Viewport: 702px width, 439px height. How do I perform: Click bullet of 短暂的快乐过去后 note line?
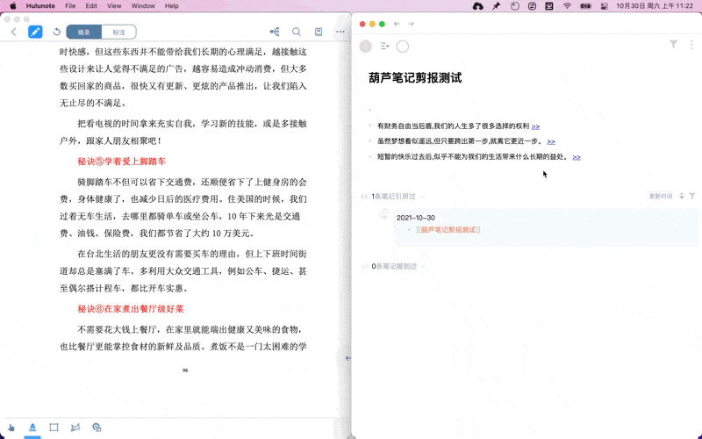pos(370,157)
